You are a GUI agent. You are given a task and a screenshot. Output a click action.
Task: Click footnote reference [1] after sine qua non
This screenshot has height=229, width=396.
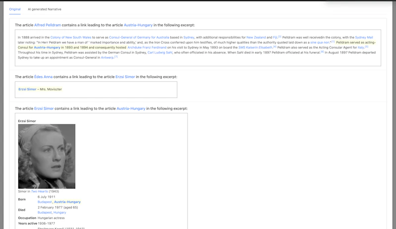point(333,42)
